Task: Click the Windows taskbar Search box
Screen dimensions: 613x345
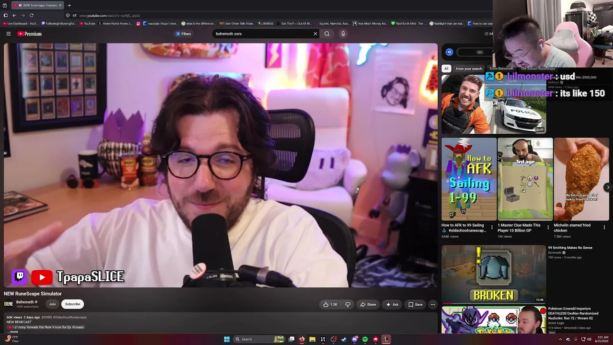Action: pos(259,339)
